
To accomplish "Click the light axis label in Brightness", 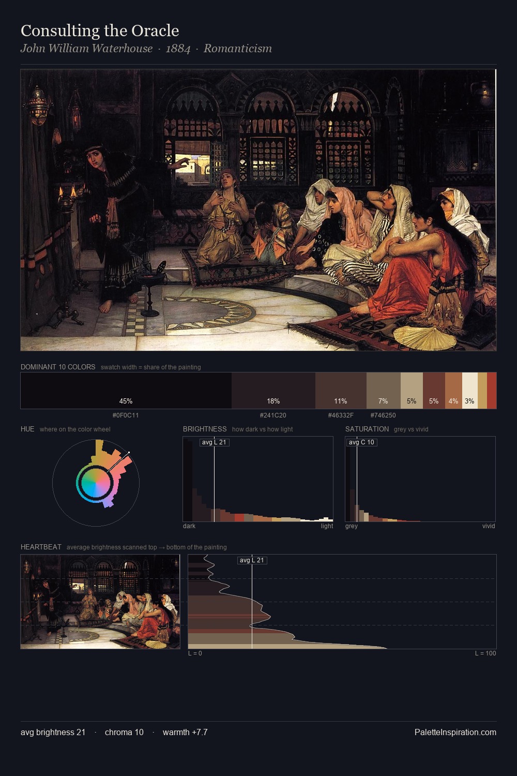I will (327, 526).
